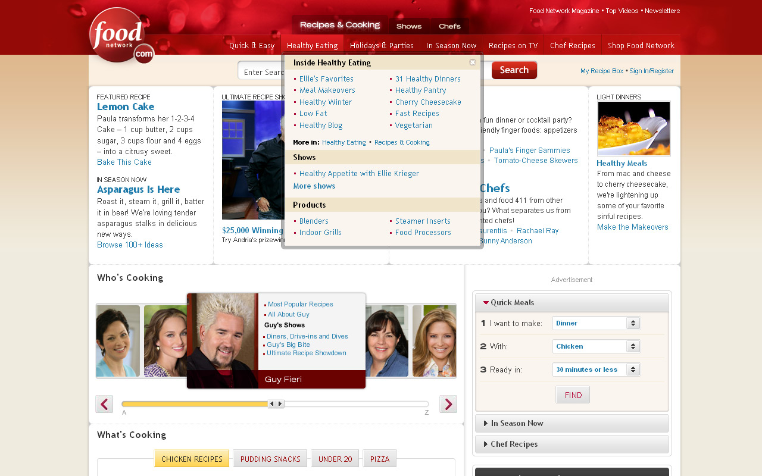Click the Food Network logo
The height and width of the screenshot is (476, 762).
121,36
